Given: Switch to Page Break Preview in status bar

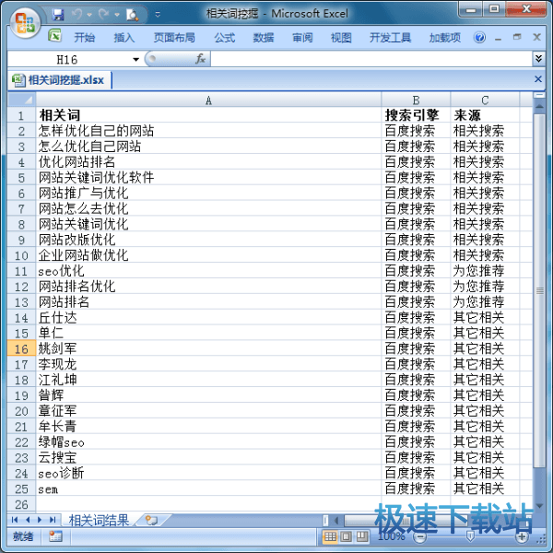Looking at the screenshot, I should [362, 536].
